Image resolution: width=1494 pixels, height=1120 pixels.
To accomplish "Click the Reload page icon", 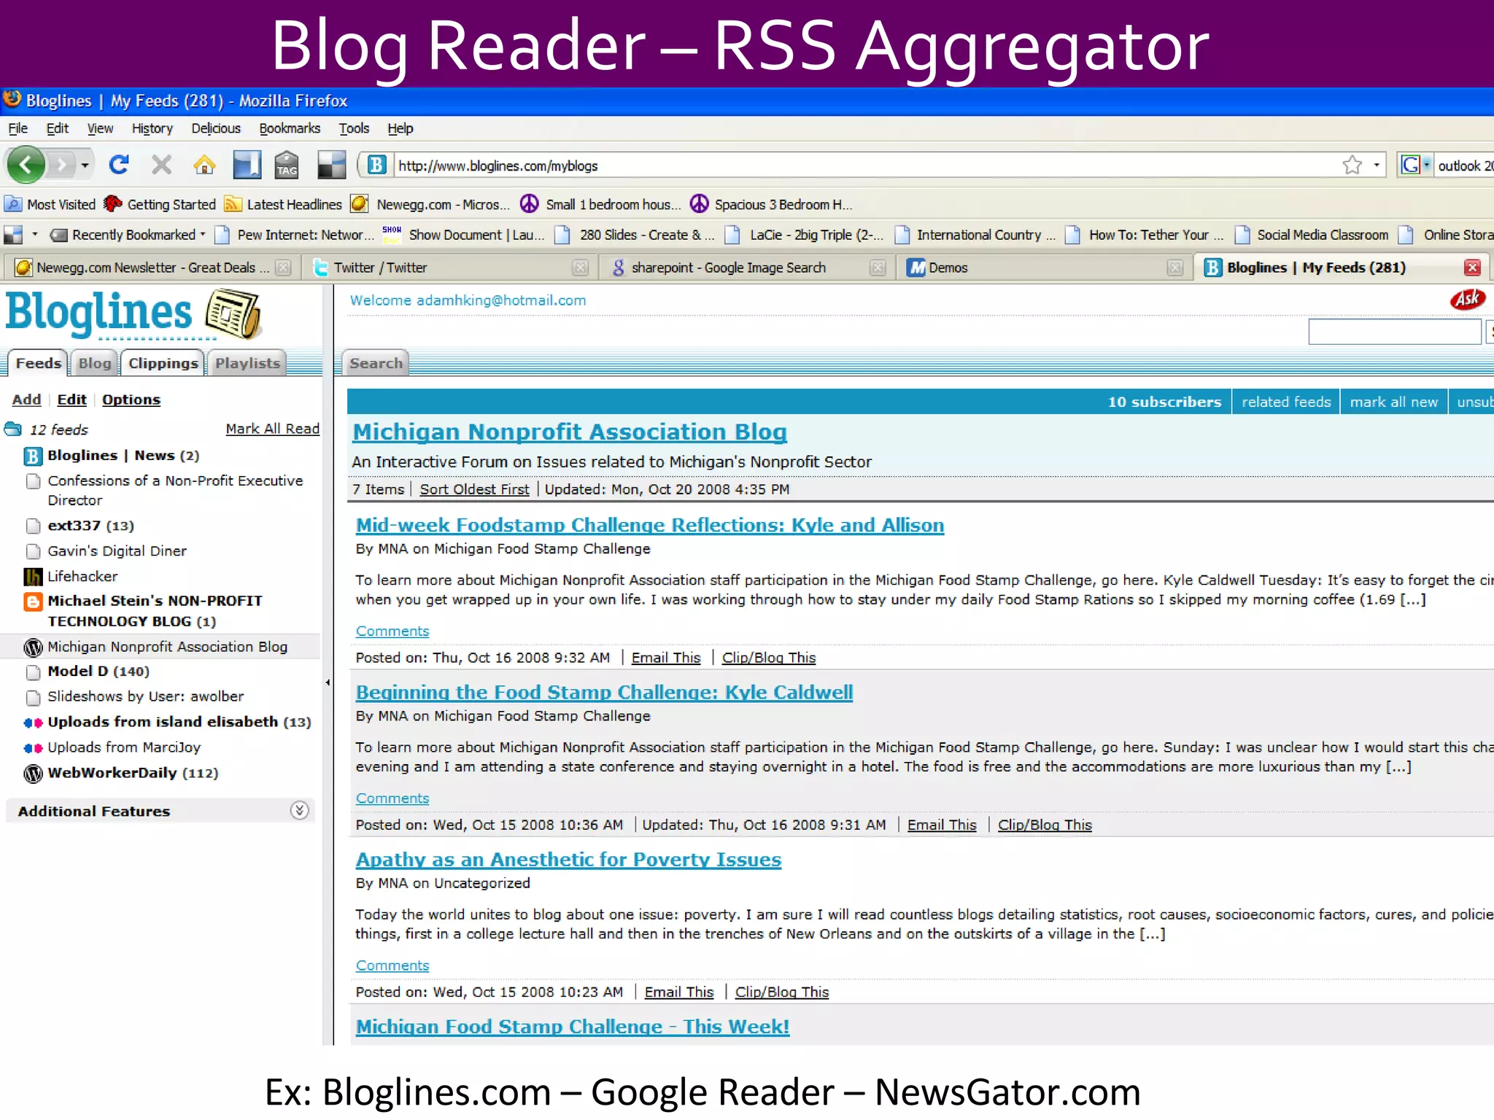I will (119, 165).
